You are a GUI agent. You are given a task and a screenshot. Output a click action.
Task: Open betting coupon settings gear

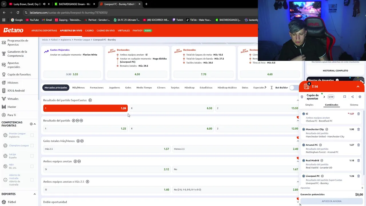point(360,97)
